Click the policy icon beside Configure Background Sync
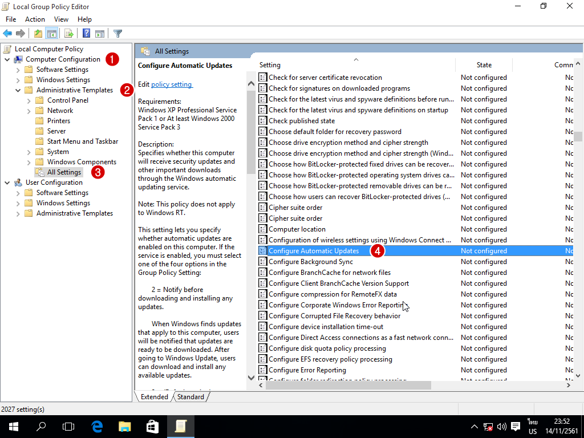Viewport: 584px width, 438px height. point(263,261)
